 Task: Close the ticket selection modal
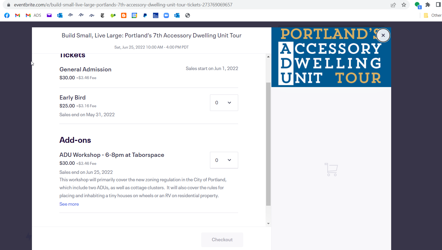tap(383, 35)
